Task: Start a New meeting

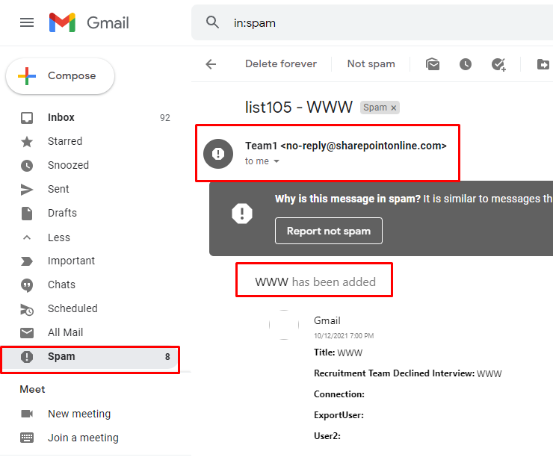Action: tap(79, 414)
